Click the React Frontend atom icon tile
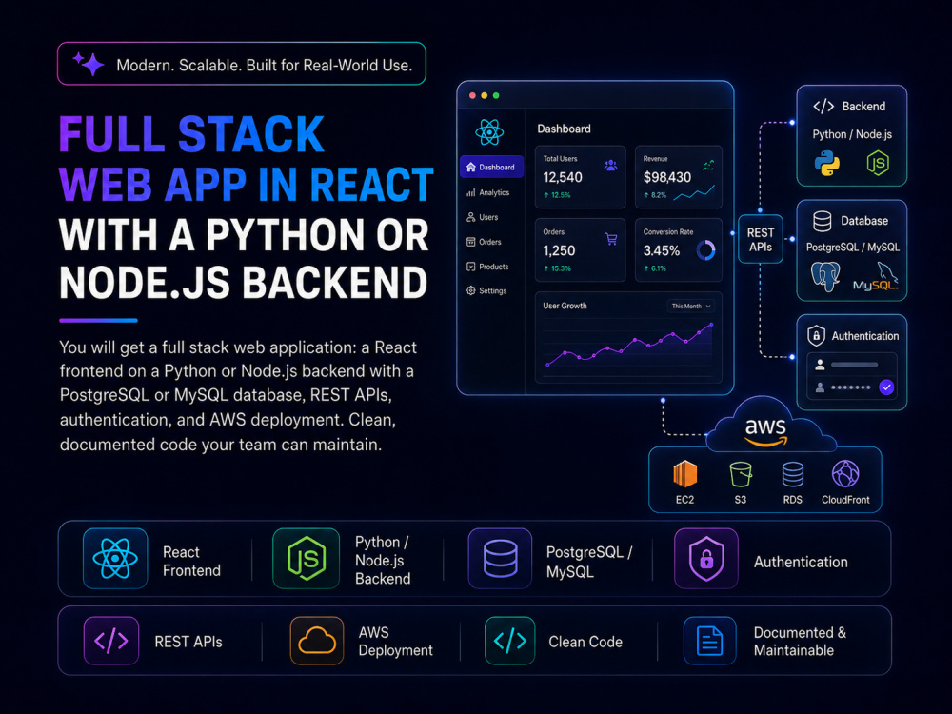The image size is (952, 714). pyautogui.click(x=115, y=559)
